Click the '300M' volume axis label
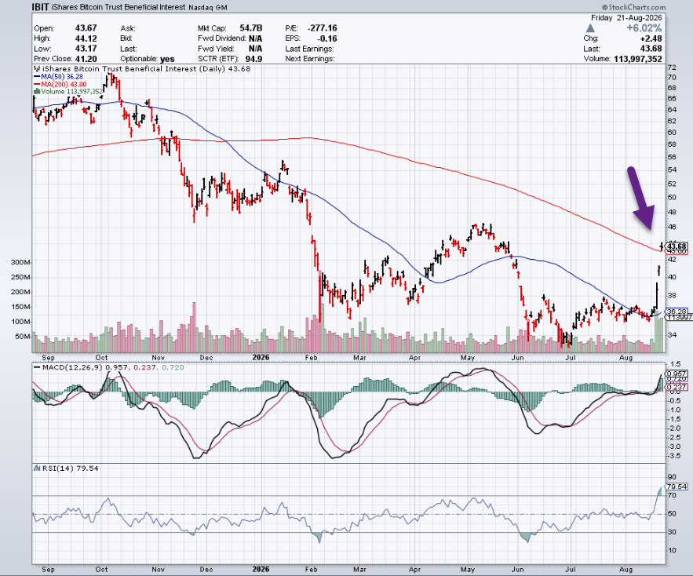The image size is (693, 576). [x=20, y=262]
